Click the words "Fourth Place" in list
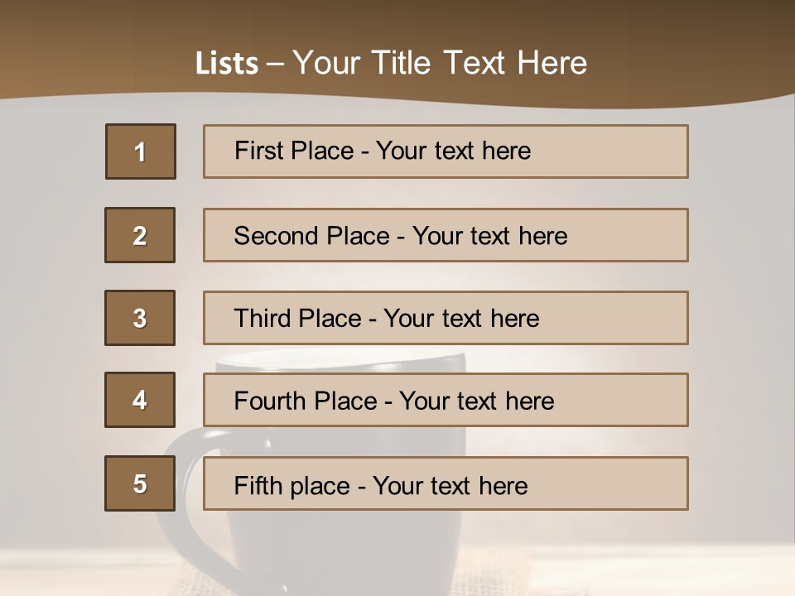 click(x=306, y=401)
